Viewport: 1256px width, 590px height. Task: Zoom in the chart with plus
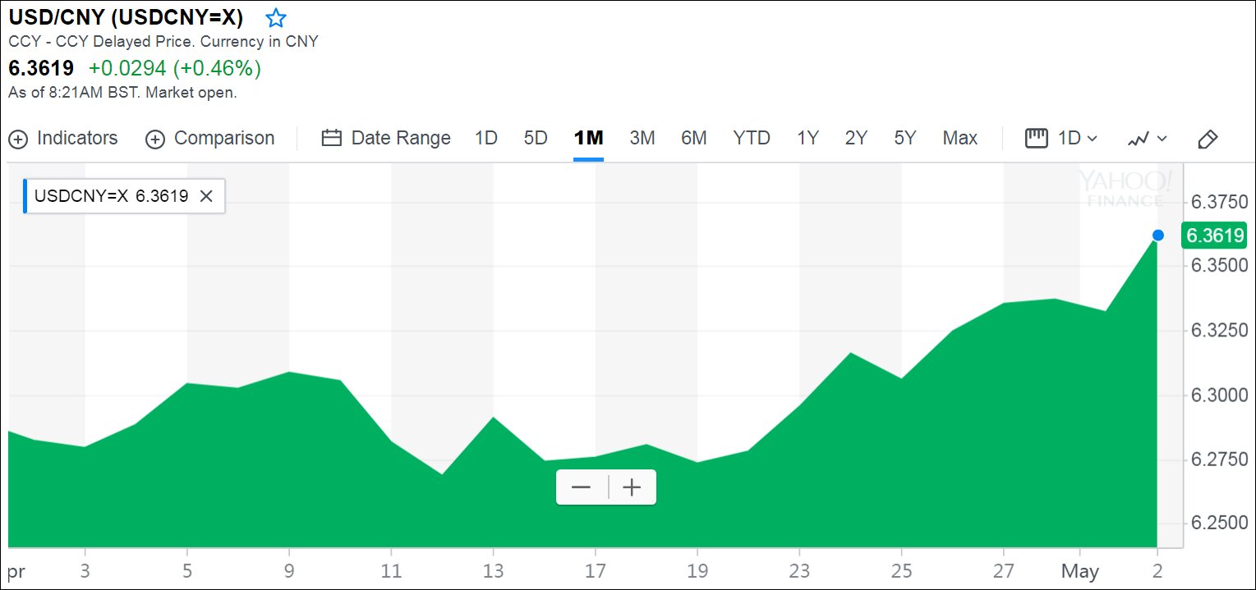click(x=631, y=487)
